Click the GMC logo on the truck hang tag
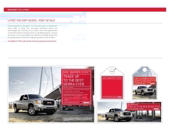This screenshot has height=131, width=170. coord(152,83)
